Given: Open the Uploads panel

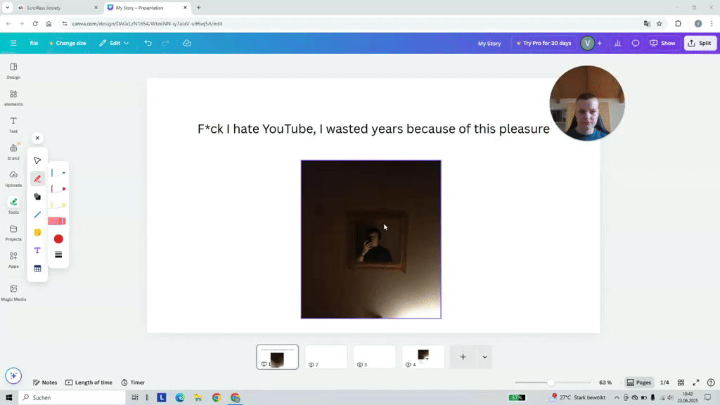Looking at the screenshot, I should tap(13, 181).
